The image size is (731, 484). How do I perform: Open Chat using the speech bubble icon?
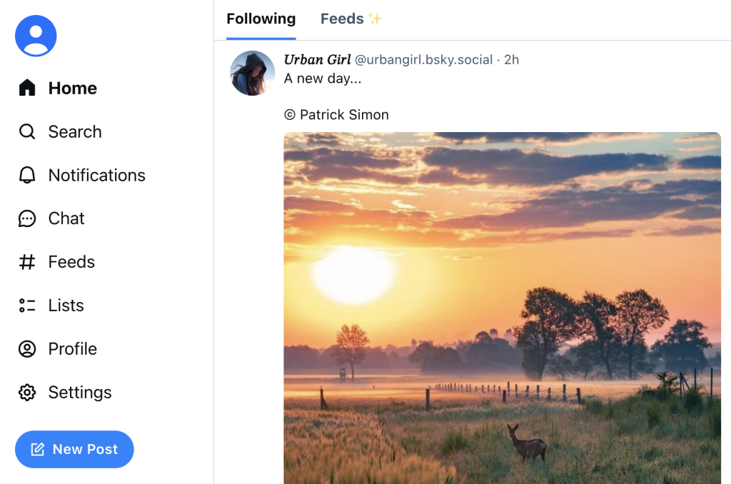pyautogui.click(x=26, y=218)
